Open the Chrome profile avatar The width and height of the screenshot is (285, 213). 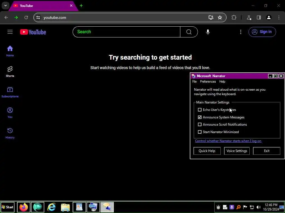coord(269,17)
